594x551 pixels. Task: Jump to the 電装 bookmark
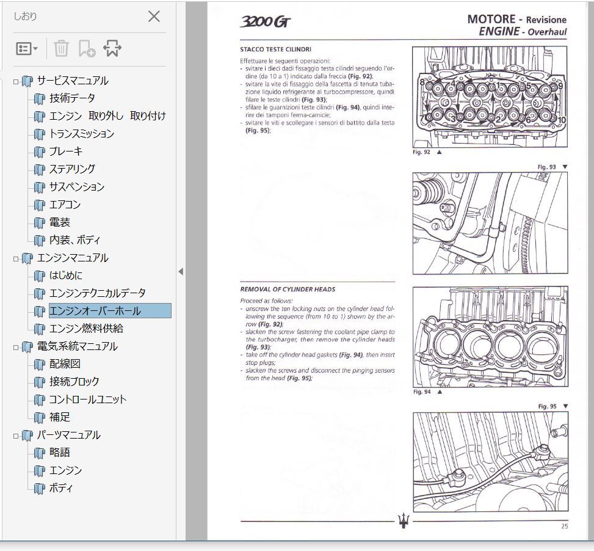click(60, 222)
